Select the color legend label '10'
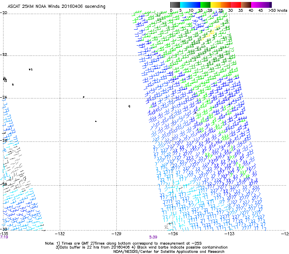 tap(191, 11)
